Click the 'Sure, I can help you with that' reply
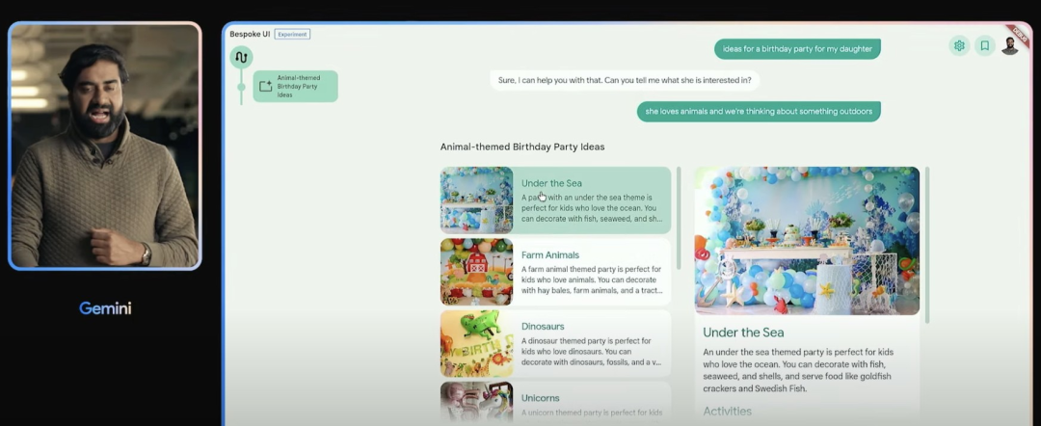This screenshot has height=426, width=1041. 625,80
